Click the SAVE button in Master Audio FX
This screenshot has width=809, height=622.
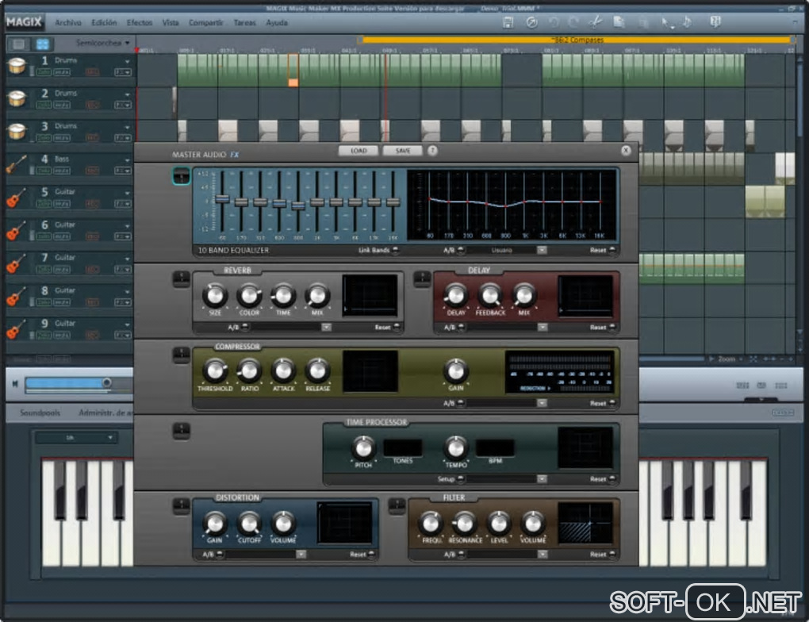402,151
